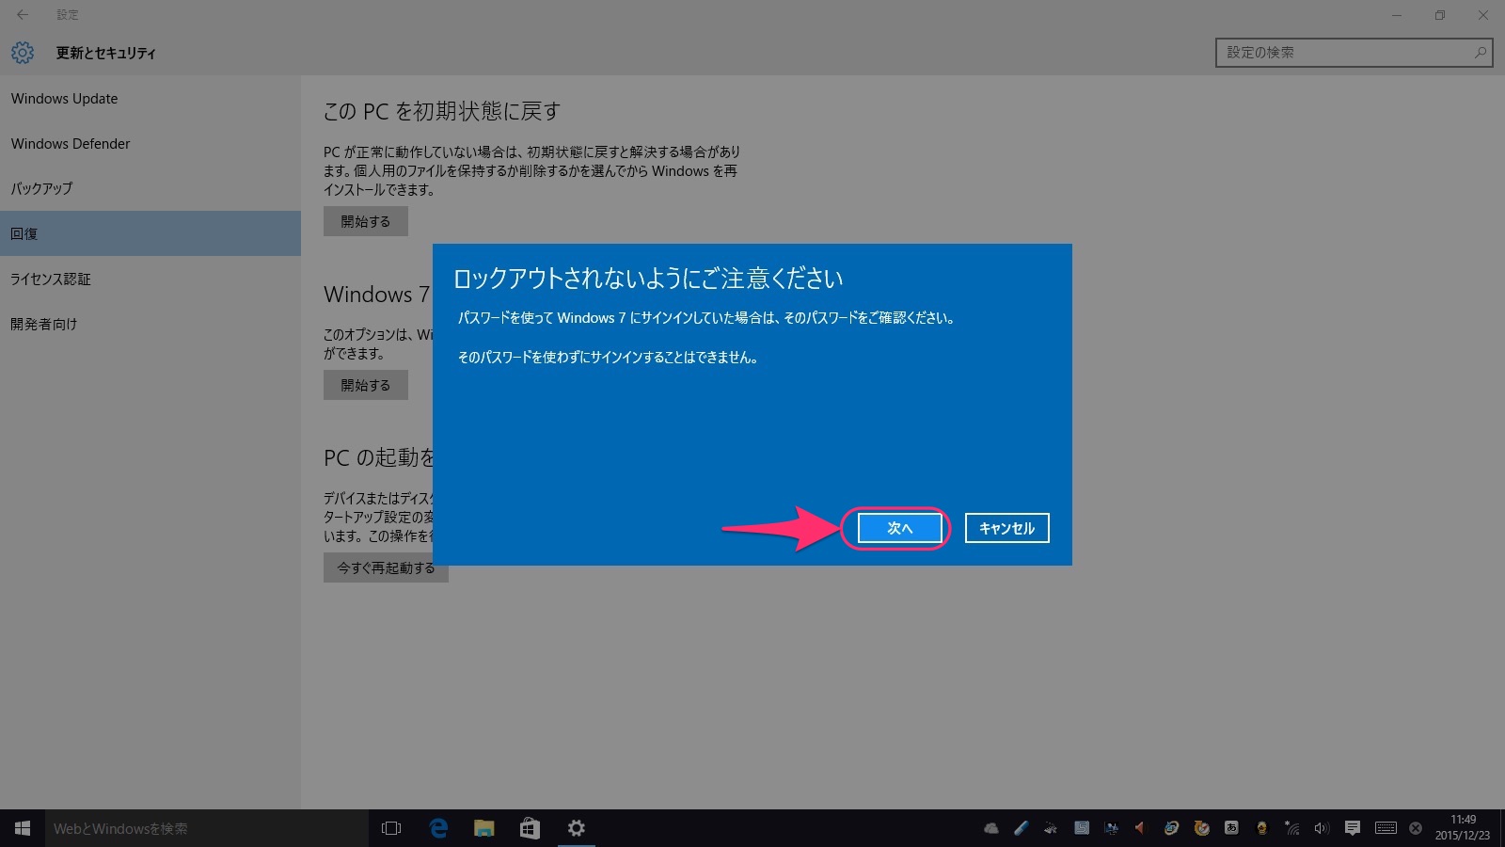
Task: Click 開始する under この PC を初期状態に戻す
Action: (x=366, y=221)
